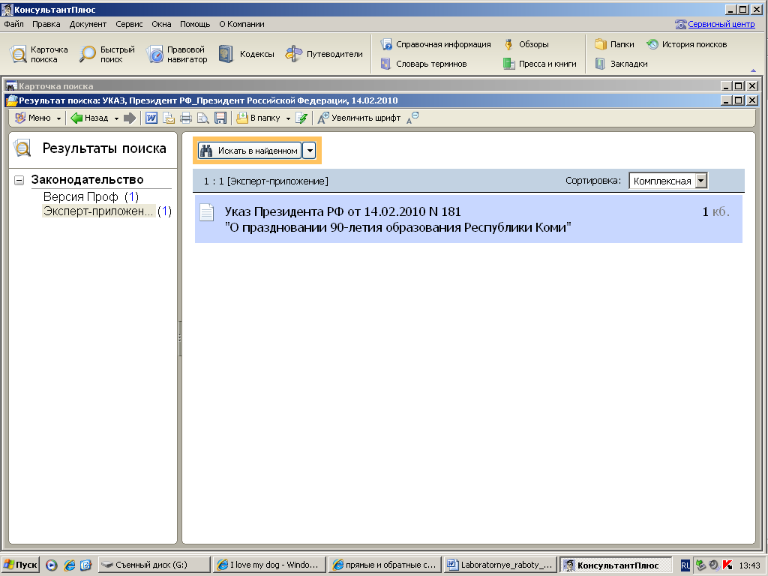The width and height of the screenshot is (768, 576).
Task: Open Путеводители section
Action: pos(324,54)
